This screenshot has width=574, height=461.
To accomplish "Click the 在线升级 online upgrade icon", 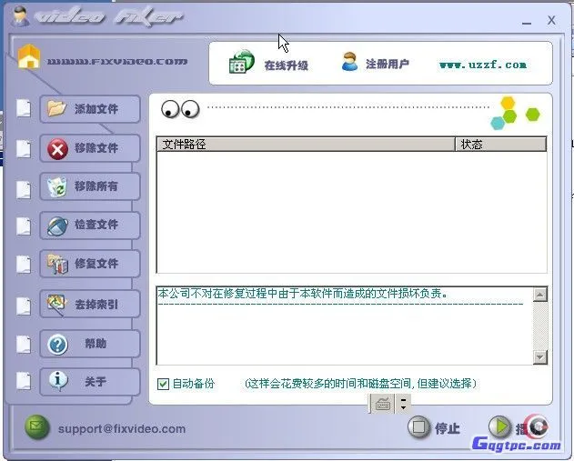I will [241, 62].
